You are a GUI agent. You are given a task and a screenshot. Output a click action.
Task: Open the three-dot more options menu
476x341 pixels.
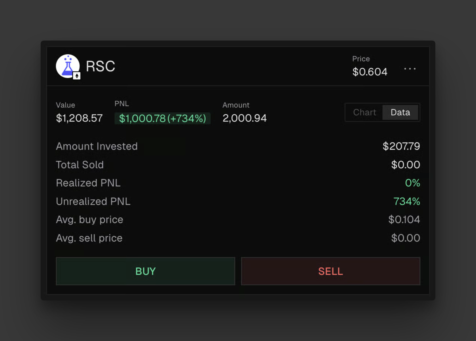[x=410, y=69]
